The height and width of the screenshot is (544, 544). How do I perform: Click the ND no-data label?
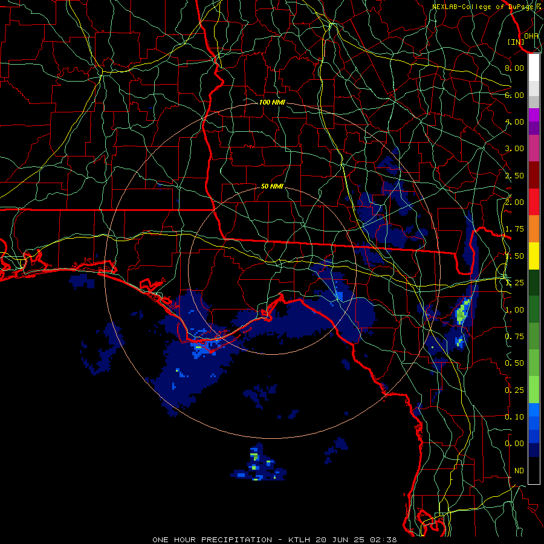click(x=519, y=471)
